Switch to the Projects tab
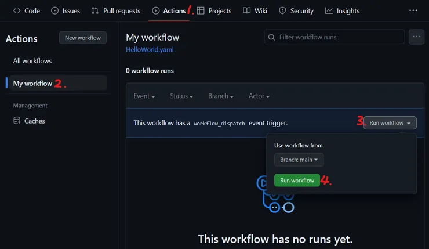Viewport: 429px width, 249px height. coord(214,10)
